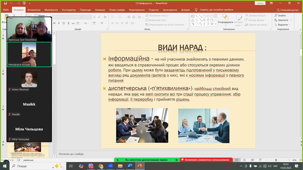Open PowerPoint from the taskbar

pos(139,166)
